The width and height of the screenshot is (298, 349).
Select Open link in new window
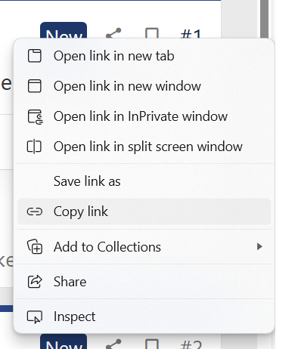[144, 86]
